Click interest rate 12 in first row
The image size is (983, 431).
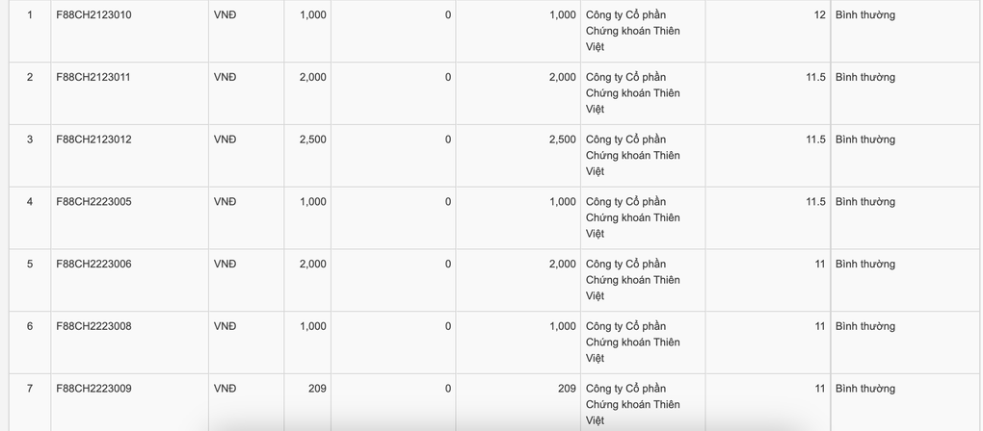(820, 15)
